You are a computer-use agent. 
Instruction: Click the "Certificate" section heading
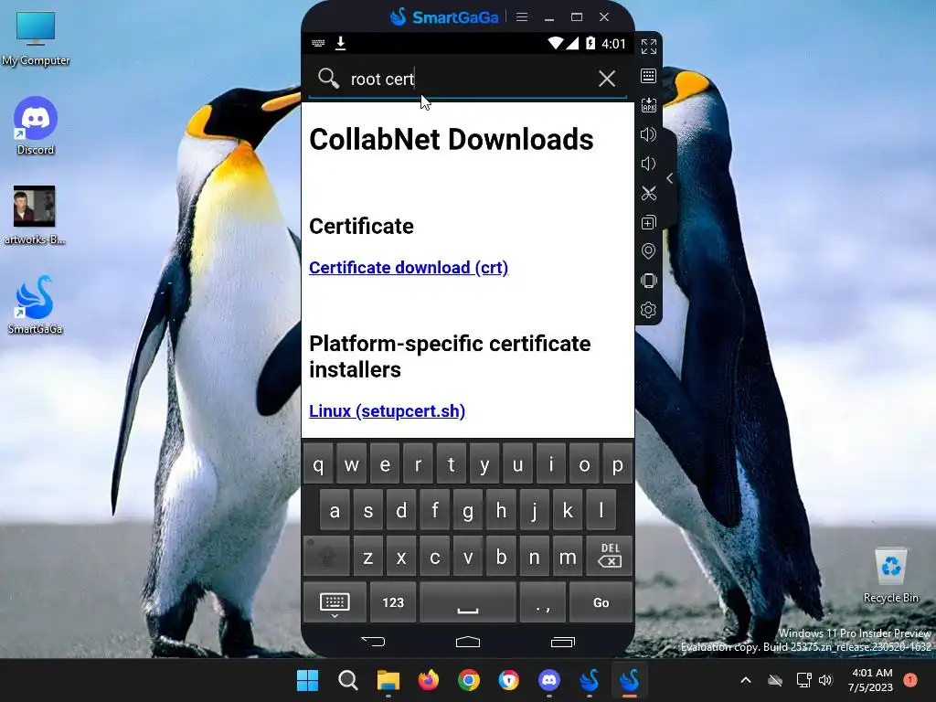pyautogui.click(x=361, y=227)
